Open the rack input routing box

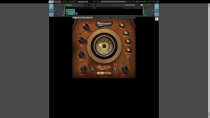click(x=51, y=11)
